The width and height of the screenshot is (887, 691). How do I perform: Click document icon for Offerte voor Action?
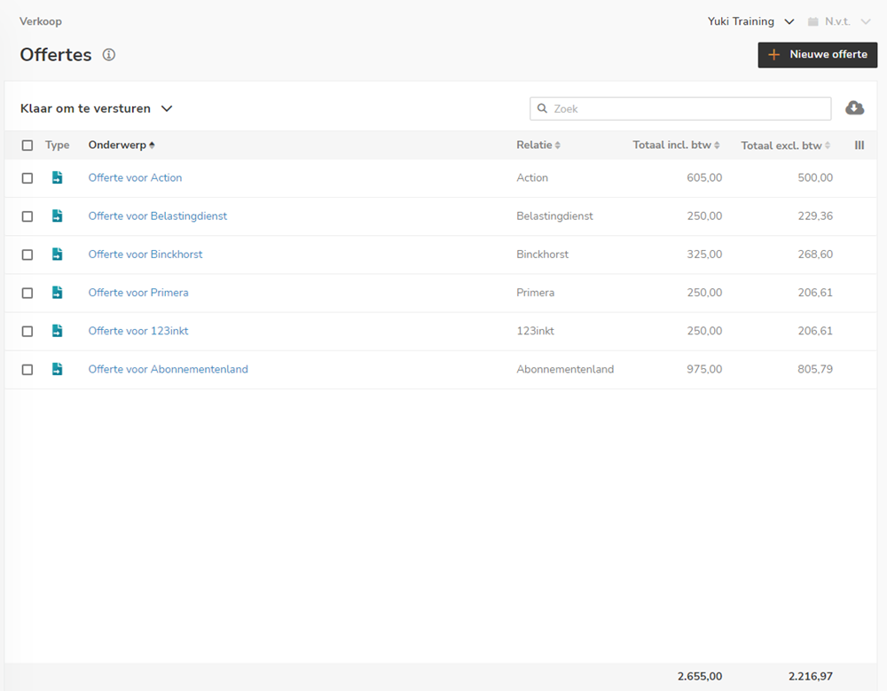pyautogui.click(x=57, y=177)
